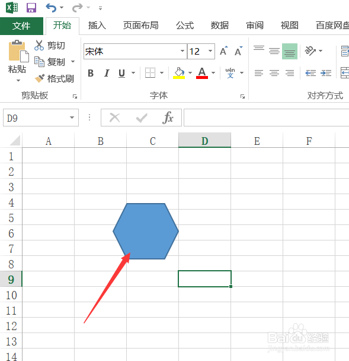Viewport: 349px width, 361px height.
Task: Open the Customize Quick Access Toolbar arrow
Action: click(100, 8)
